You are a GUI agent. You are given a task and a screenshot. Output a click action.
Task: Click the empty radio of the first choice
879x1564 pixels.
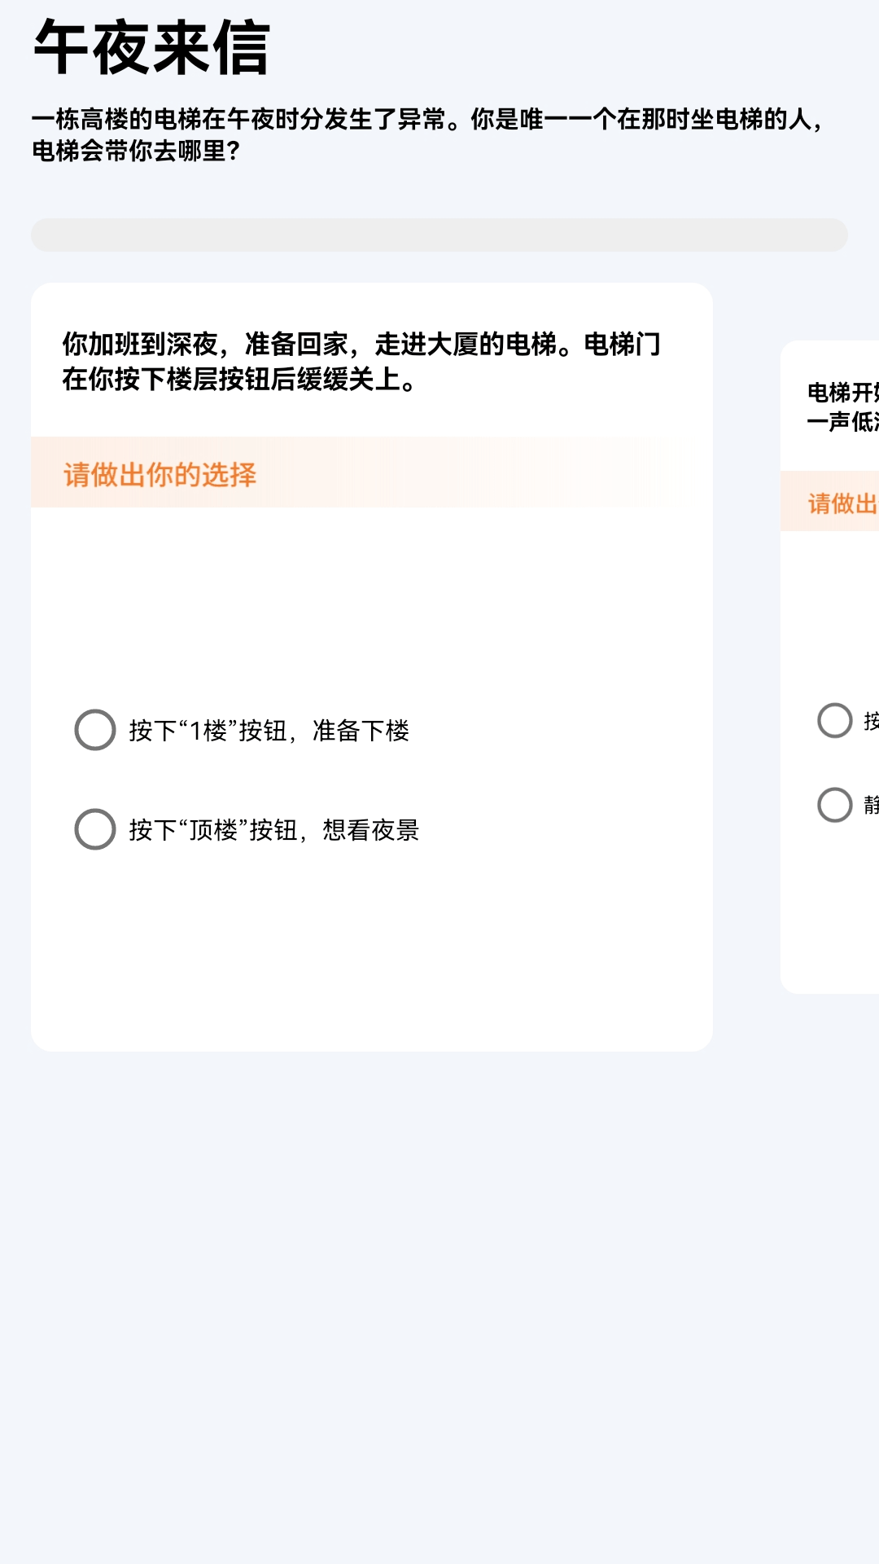(x=94, y=731)
